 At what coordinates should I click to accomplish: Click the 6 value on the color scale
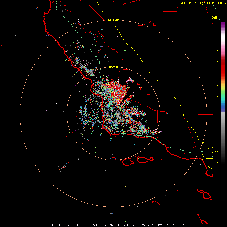point(218,40)
